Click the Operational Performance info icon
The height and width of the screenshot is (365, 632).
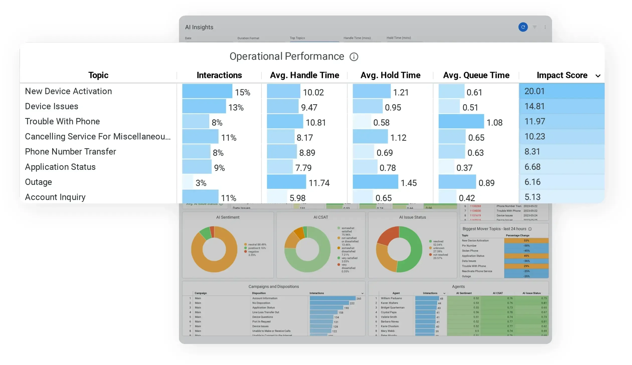354,57
